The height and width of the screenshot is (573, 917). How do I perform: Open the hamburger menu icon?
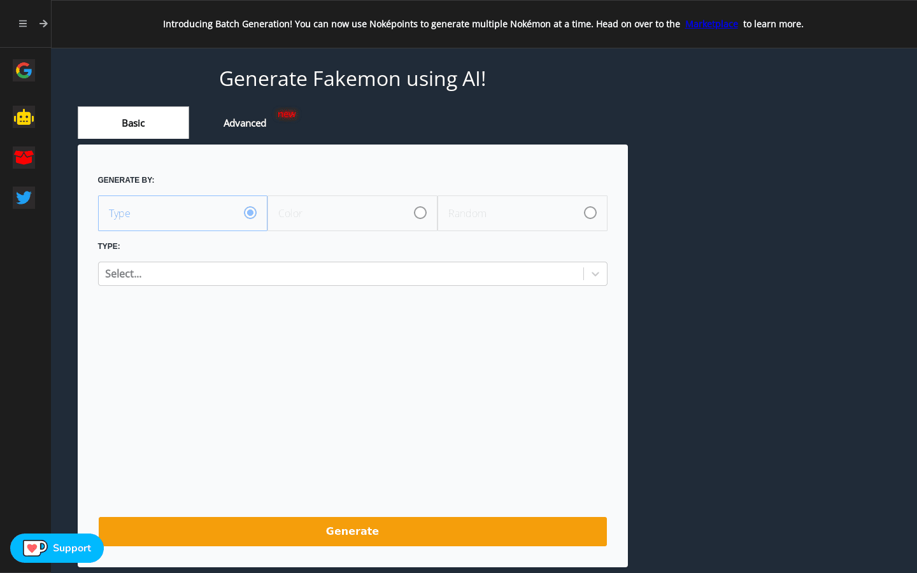[22, 24]
